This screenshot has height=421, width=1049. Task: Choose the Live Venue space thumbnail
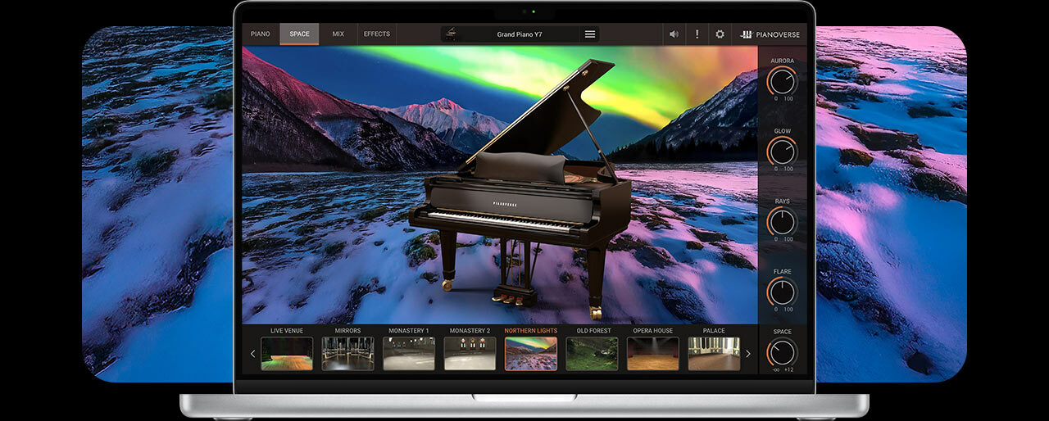pos(287,354)
